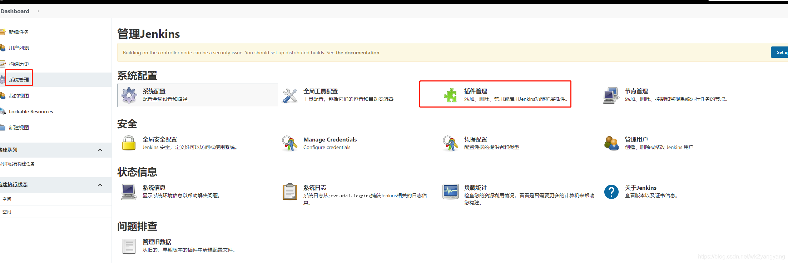Click the blue Set up button
Image resolution: width=788 pixels, height=263 pixels.
(x=779, y=52)
